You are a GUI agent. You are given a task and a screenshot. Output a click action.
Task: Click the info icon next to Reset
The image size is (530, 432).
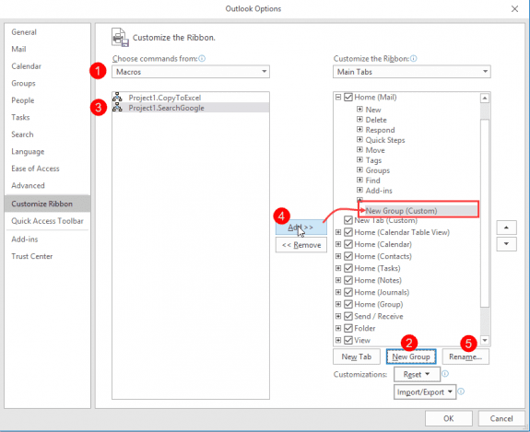click(x=445, y=374)
